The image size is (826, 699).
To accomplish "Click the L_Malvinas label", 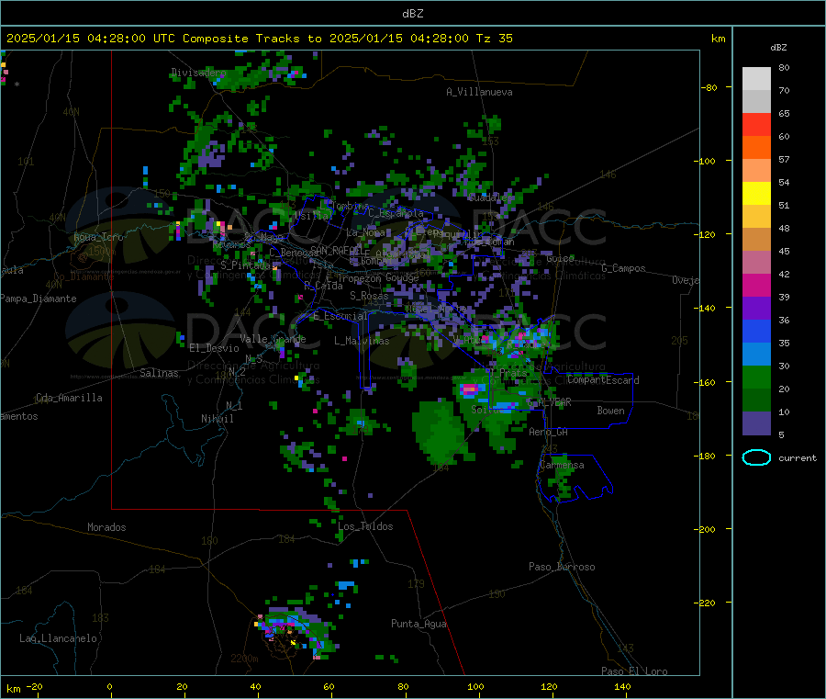I will 362,341.
